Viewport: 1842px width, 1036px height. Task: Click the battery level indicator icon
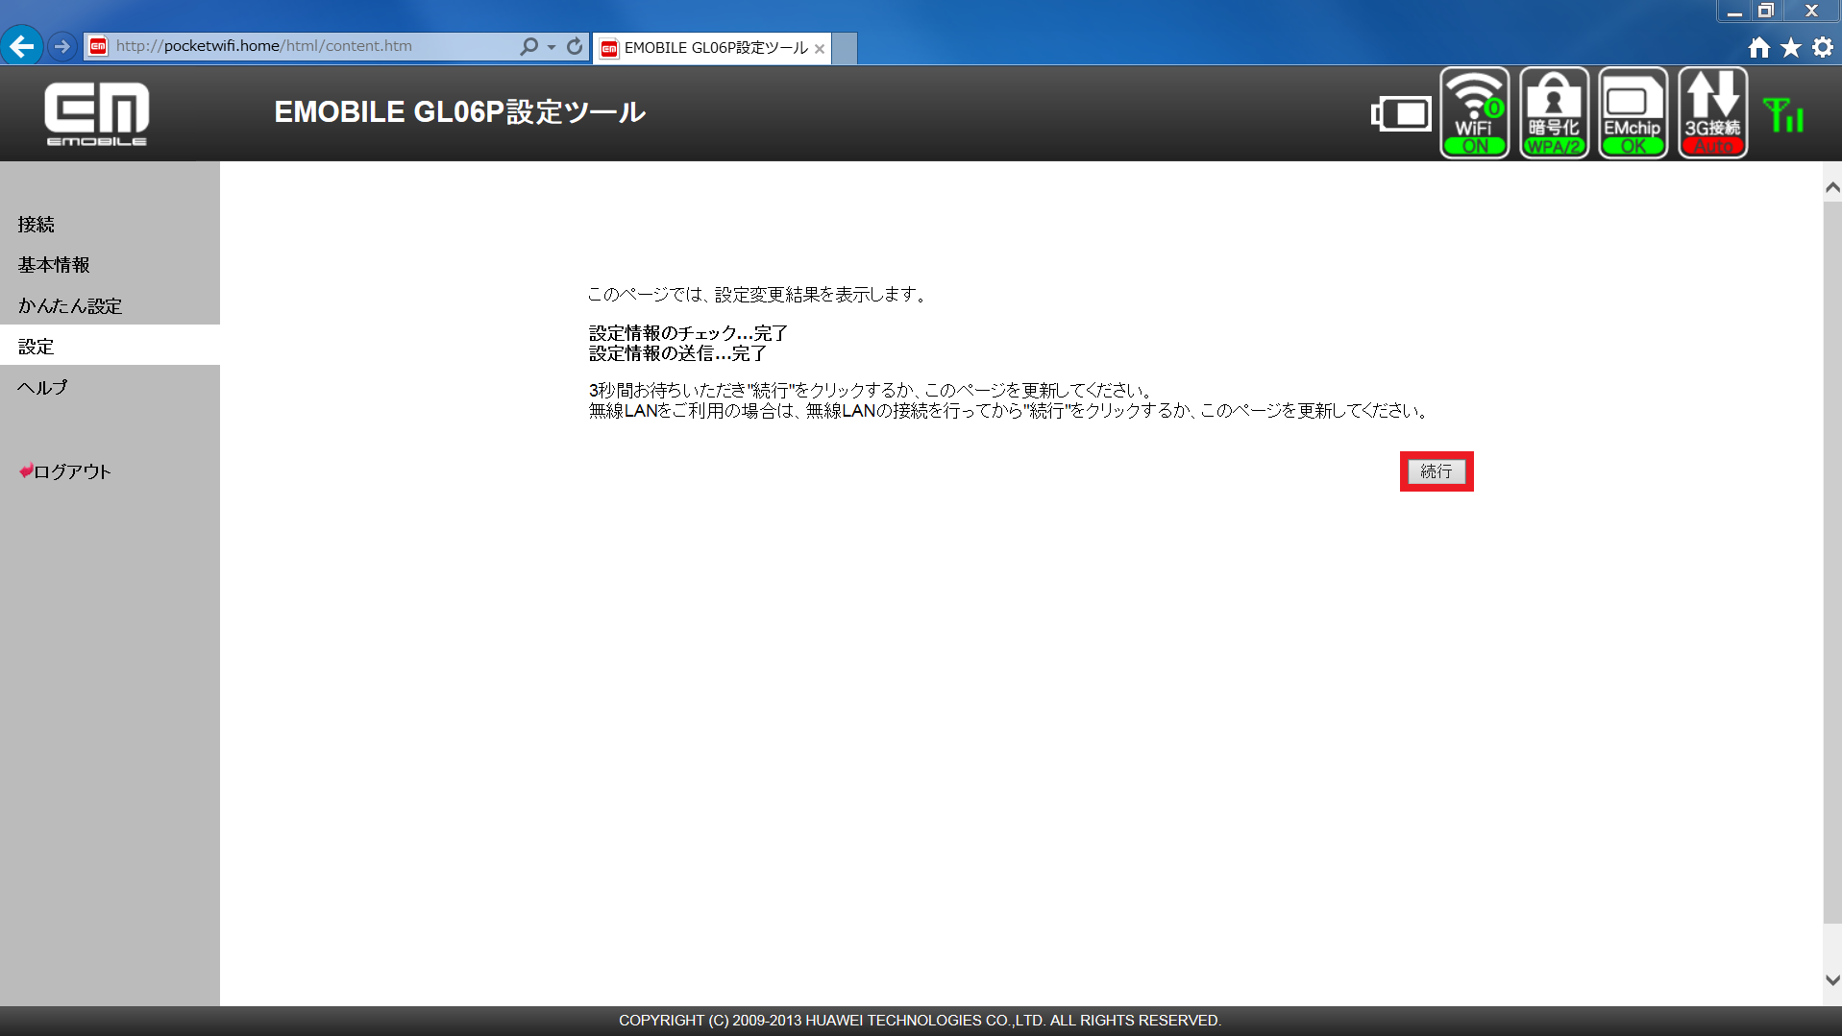click(1400, 112)
